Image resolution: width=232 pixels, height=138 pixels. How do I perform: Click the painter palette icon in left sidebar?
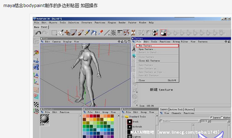[x=36, y=53]
